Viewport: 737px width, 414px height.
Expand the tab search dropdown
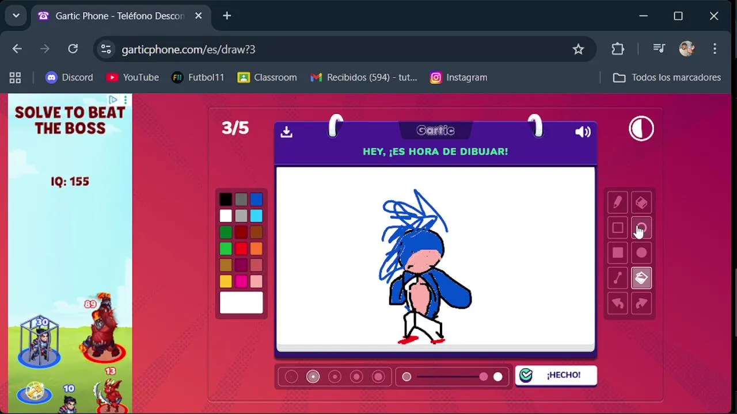pos(16,16)
